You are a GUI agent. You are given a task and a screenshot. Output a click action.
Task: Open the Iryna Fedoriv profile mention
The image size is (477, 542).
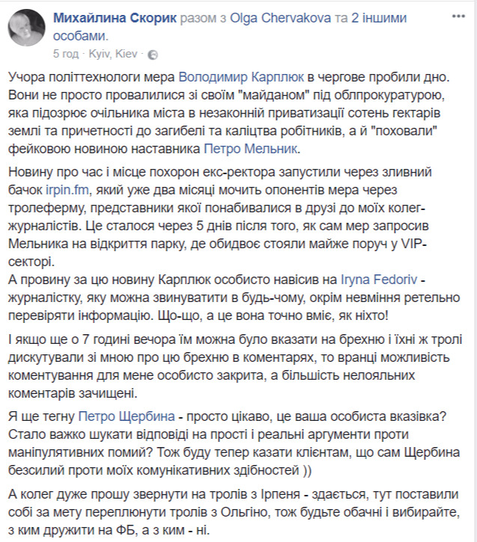tap(379, 280)
